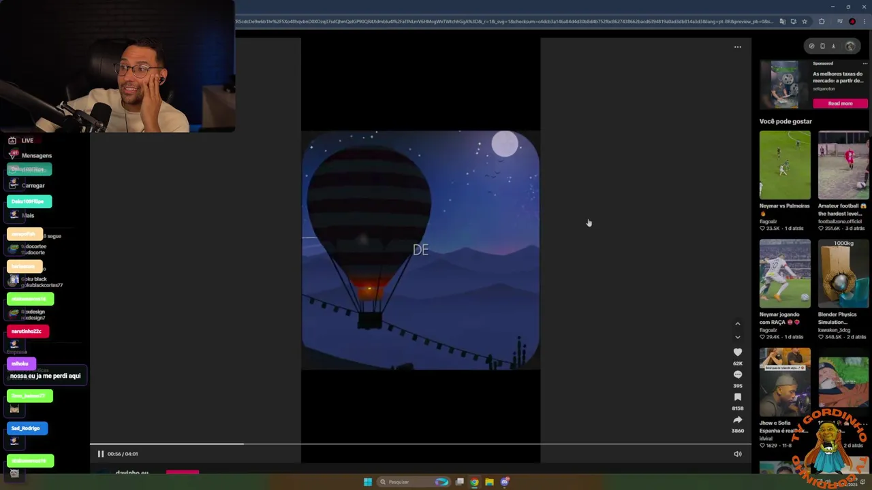872x490 pixels.
Task: Pause the TikTok video playback
Action: click(x=100, y=454)
